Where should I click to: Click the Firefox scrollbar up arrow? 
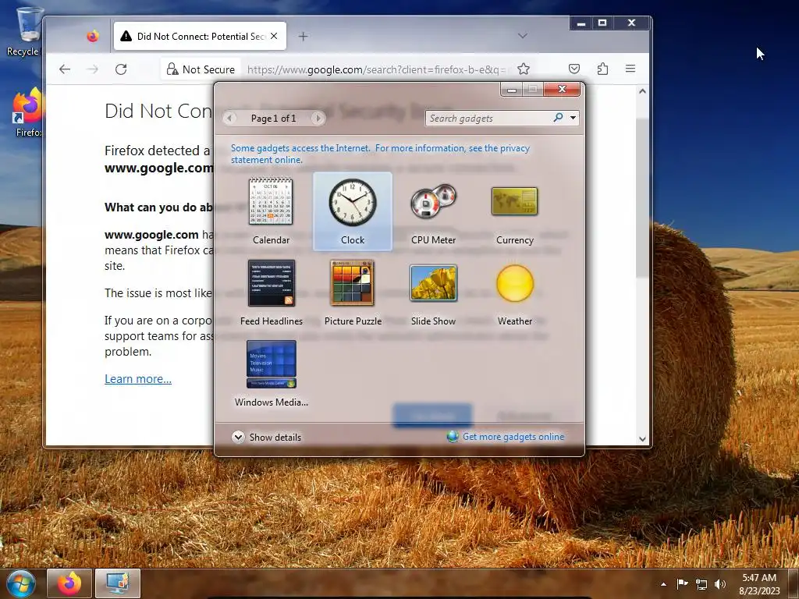click(x=642, y=92)
